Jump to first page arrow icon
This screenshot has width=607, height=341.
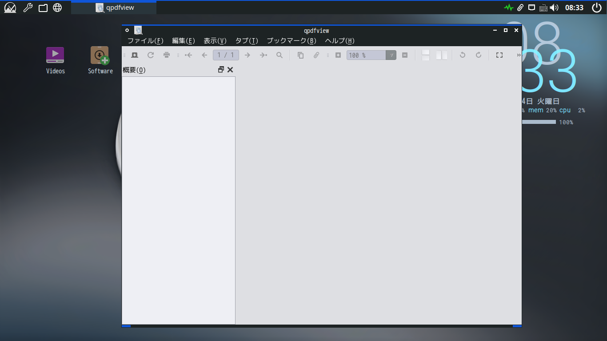pyautogui.click(x=188, y=55)
